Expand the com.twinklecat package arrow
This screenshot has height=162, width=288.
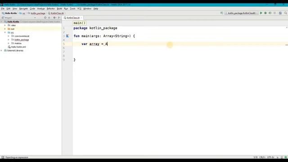9,36
